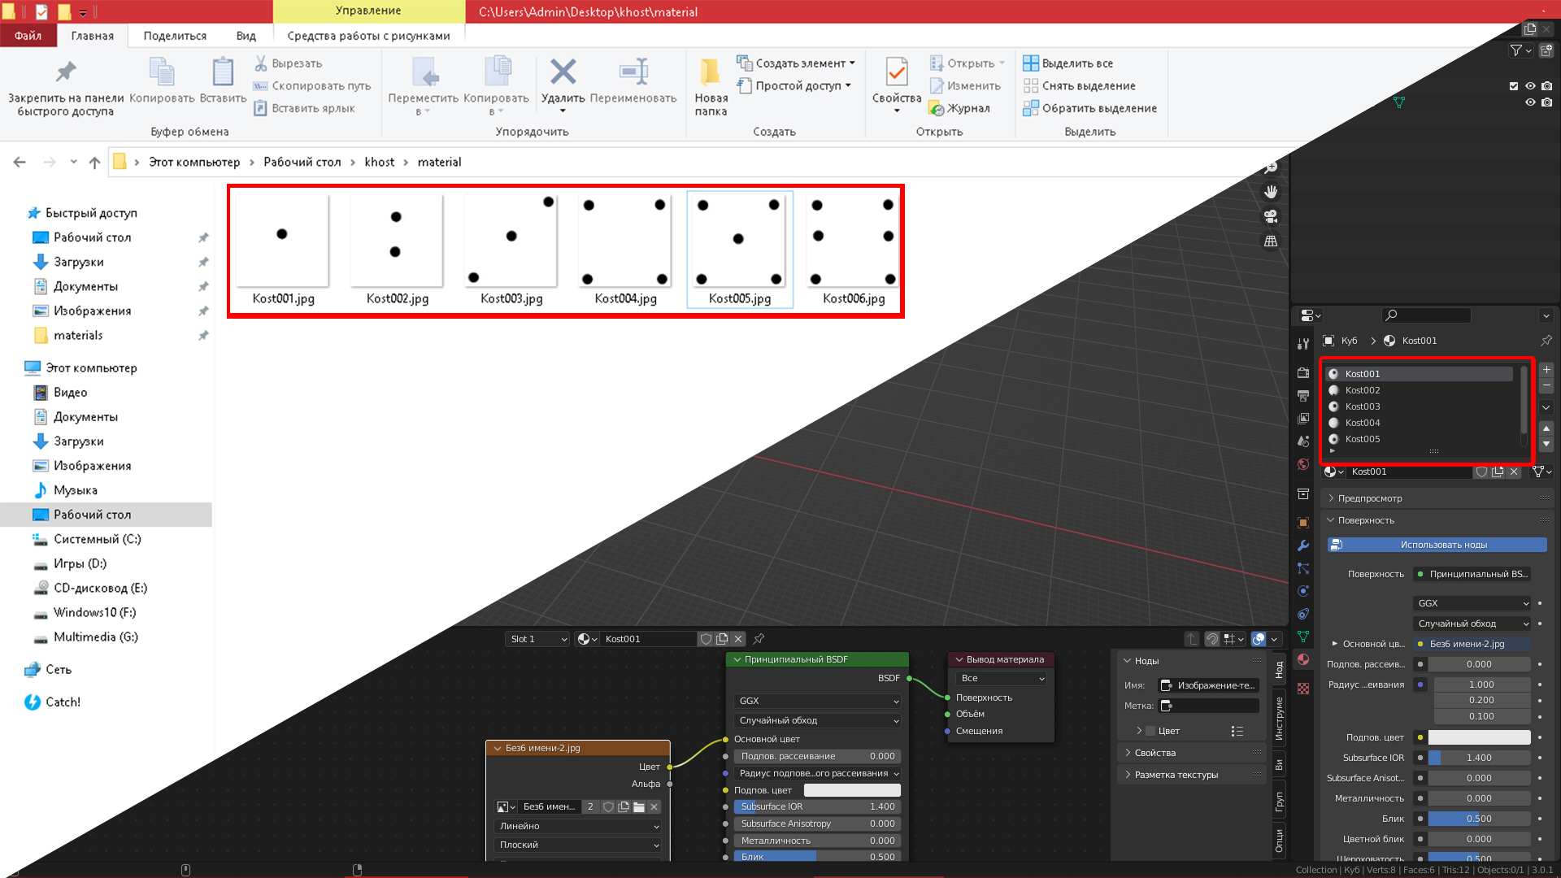Screen dimensions: 1561x878
Task: Click the camera view icon in viewport
Action: pos(1271,217)
